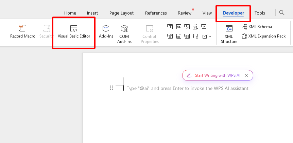This screenshot has height=143, width=293.
Task: Switch to the Home tab
Action: point(70,13)
